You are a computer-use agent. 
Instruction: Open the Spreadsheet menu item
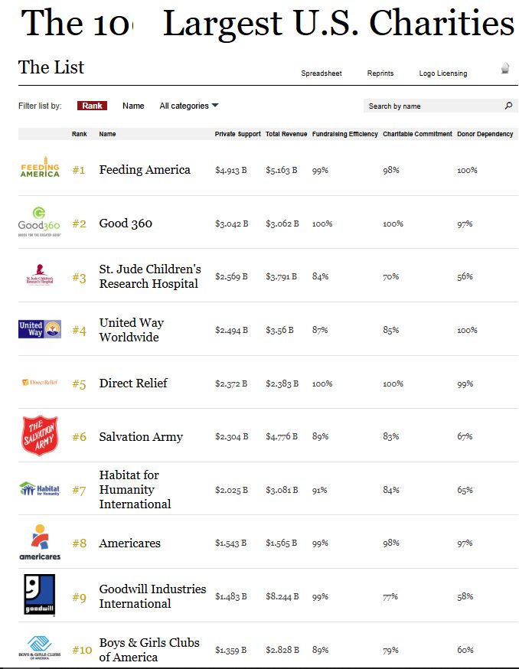(322, 73)
